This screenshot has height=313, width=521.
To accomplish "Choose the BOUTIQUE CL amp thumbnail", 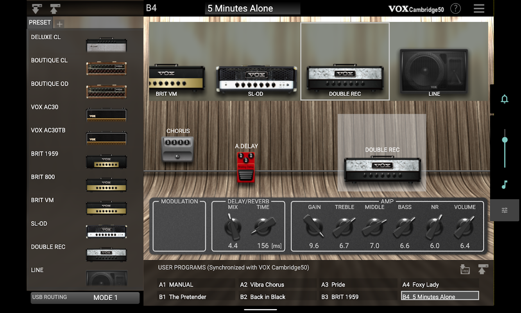I will tap(106, 68).
